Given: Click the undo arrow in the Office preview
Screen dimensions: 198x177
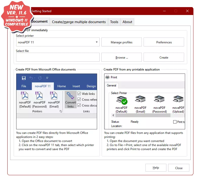Looking at the screenshot, I should pyautogui.click(x=31, y=78).
